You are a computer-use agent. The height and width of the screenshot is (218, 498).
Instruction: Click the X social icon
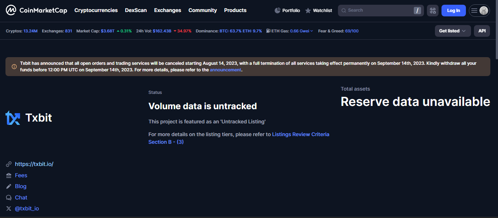click(x=9, y=209)
